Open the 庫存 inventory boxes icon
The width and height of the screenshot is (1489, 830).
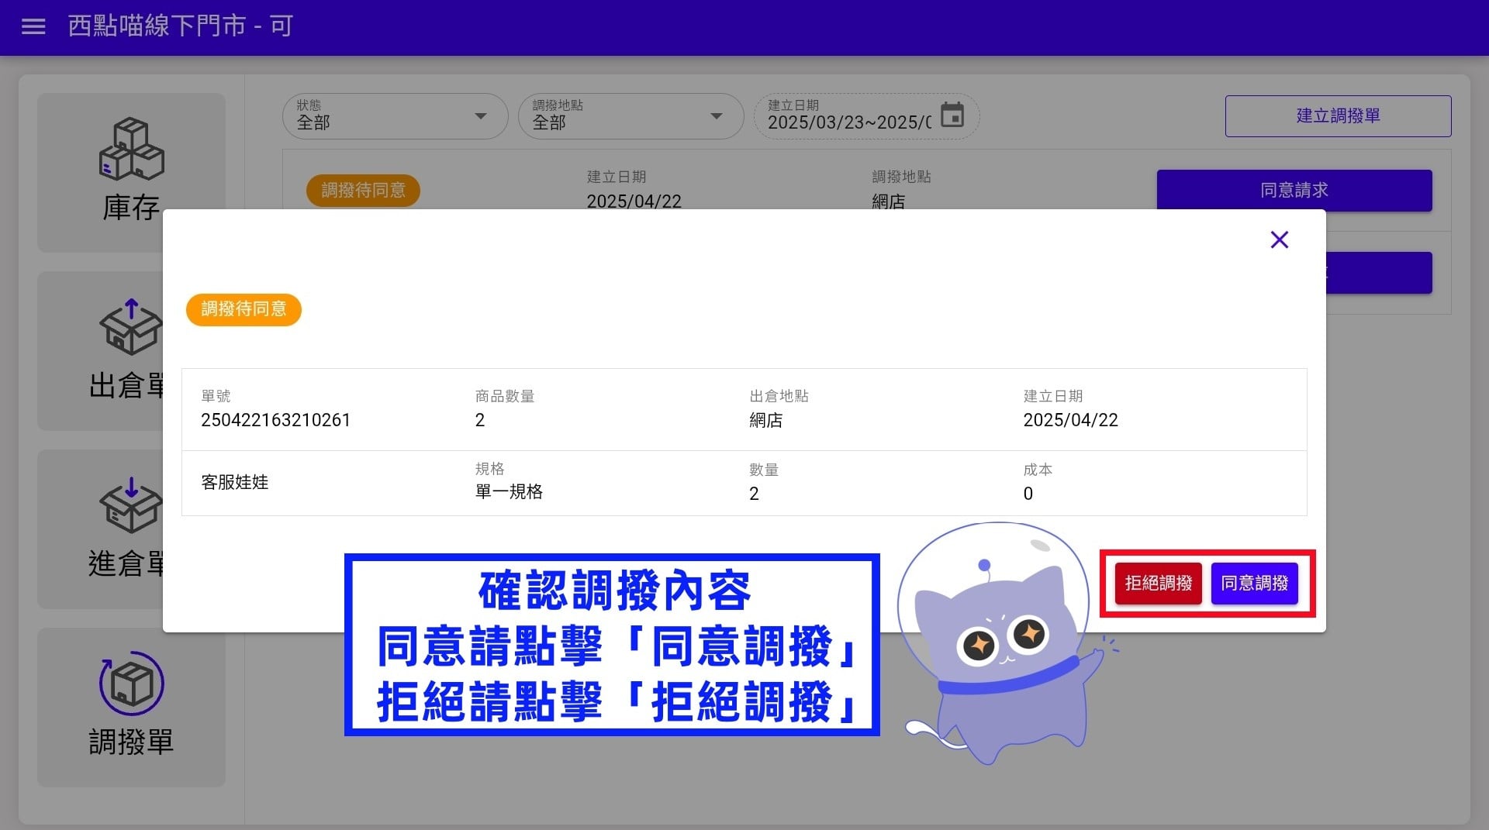click(131, 149)
